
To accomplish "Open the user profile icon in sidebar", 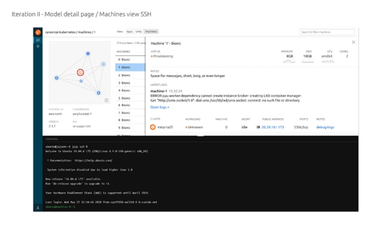I will point(38,207).
